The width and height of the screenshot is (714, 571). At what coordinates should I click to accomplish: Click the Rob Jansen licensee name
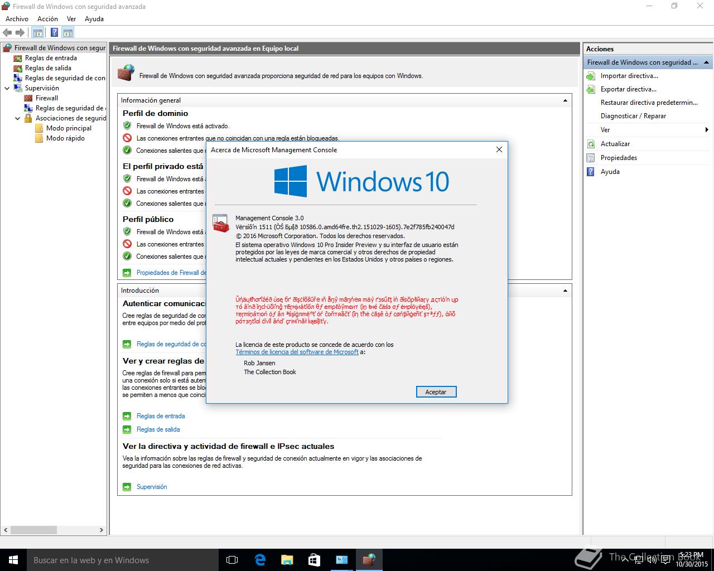[259, 363]
